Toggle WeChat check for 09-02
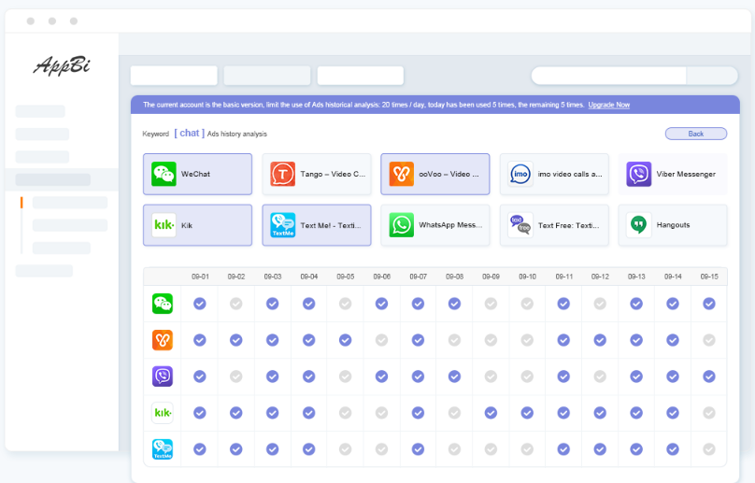Viewport: 755px width, 483px height. [x=235, y=304]
